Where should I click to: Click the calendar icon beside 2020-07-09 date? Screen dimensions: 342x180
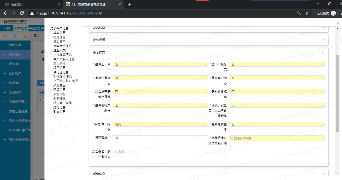tap(232, 138)
